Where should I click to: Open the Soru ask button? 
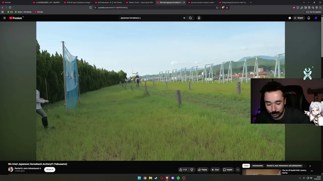(215, 170)
